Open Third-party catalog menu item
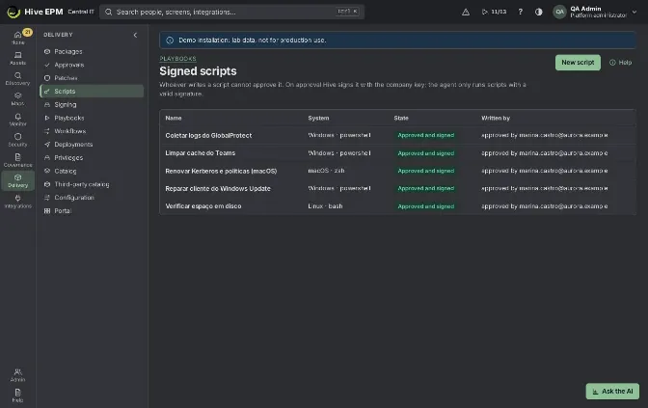Screen dimensions: 648x408 tap(92, 184)
